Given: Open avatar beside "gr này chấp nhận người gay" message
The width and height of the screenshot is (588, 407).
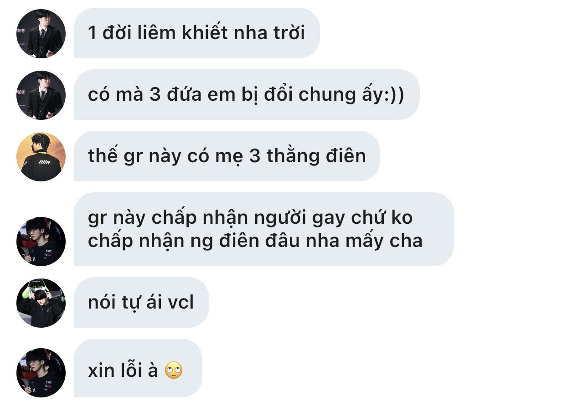Looking at the screenshot, I should [x=41, y=242].
